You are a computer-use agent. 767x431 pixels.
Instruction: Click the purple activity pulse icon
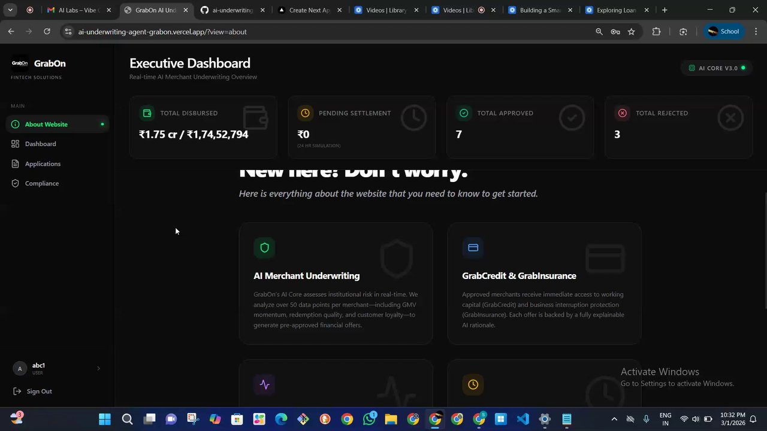click(x=264, y=385)
